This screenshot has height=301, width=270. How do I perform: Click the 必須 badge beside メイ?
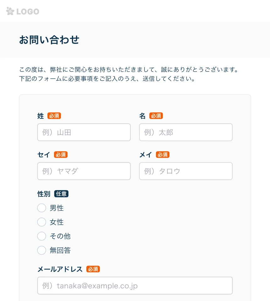click(x=163, y=155)
